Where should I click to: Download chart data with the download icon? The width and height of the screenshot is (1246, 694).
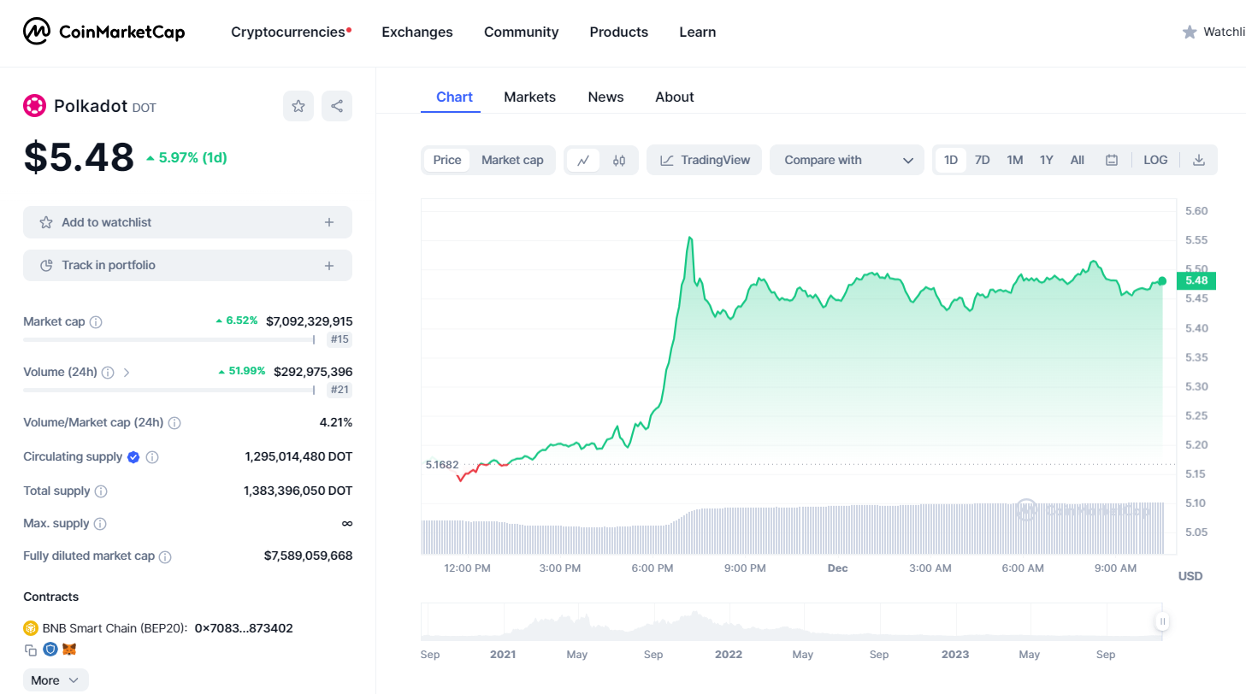1199,160
